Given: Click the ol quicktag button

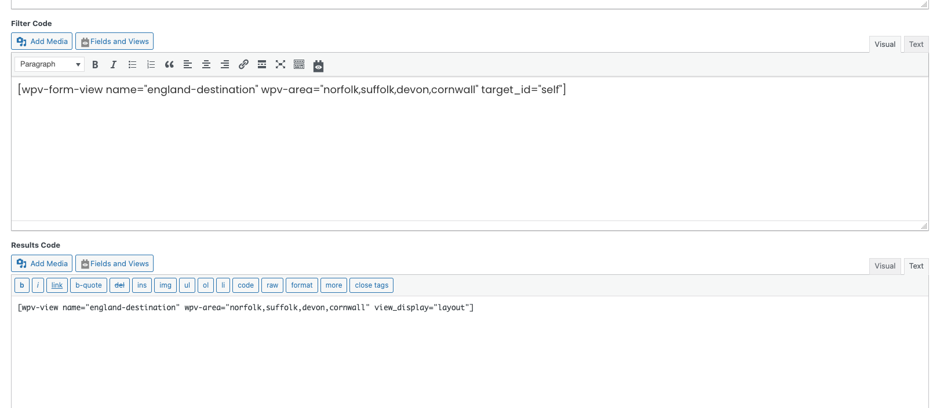Looking at the screenshot, I should coord(206,285).
